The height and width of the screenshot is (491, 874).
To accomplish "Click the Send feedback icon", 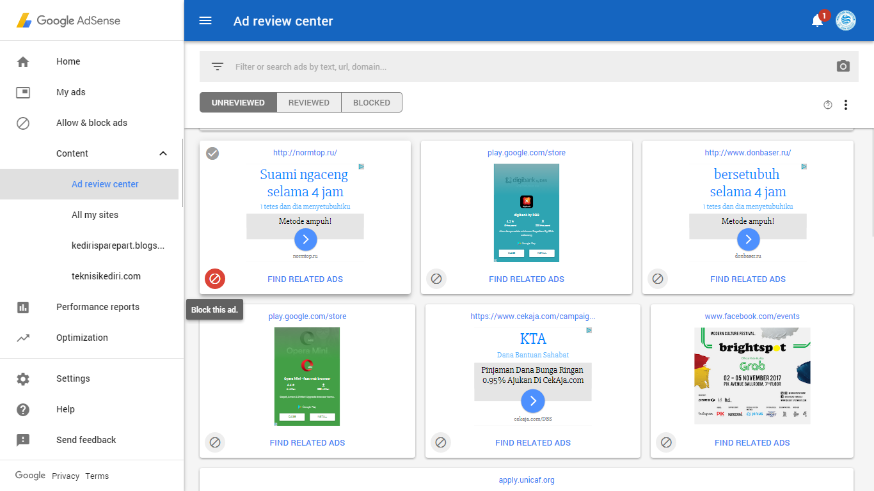I will coord(23,440).
